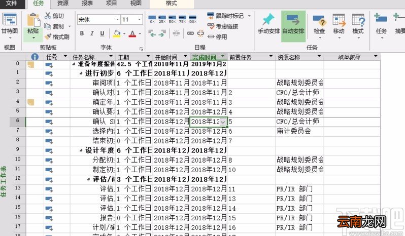Click 考虑链接 respect links

click(x=223, y=26)
